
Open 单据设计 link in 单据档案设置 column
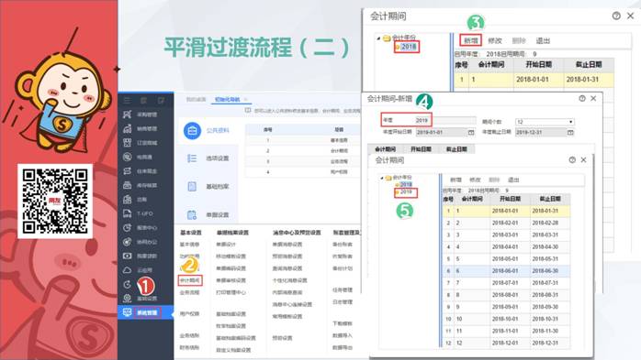(226, 245)
